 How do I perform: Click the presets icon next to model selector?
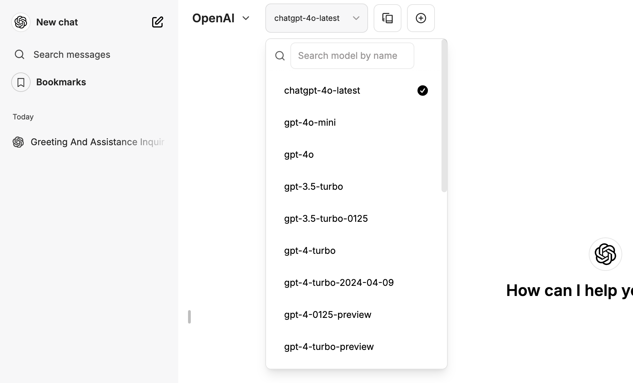[387, 18]
